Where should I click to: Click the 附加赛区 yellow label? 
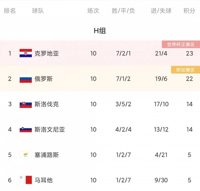pos(186,70)
